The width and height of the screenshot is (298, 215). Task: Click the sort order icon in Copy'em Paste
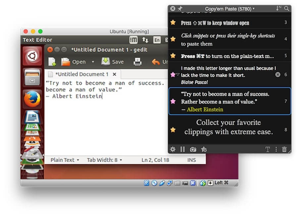(x=278, y=8)
